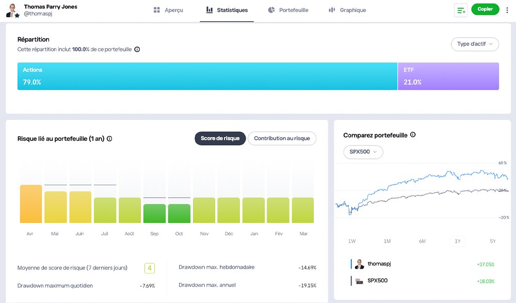Click Thomas Parry Jones profile avatar

click(13, 10)
